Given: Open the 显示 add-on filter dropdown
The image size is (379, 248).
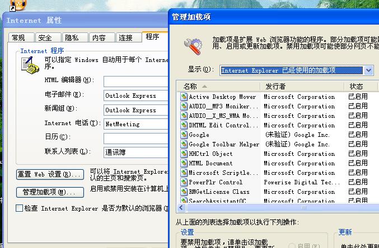Looking at the screenshot, I should [368, 70].
